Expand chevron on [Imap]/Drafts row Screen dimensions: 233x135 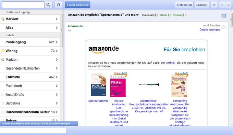tap(57, 95)
